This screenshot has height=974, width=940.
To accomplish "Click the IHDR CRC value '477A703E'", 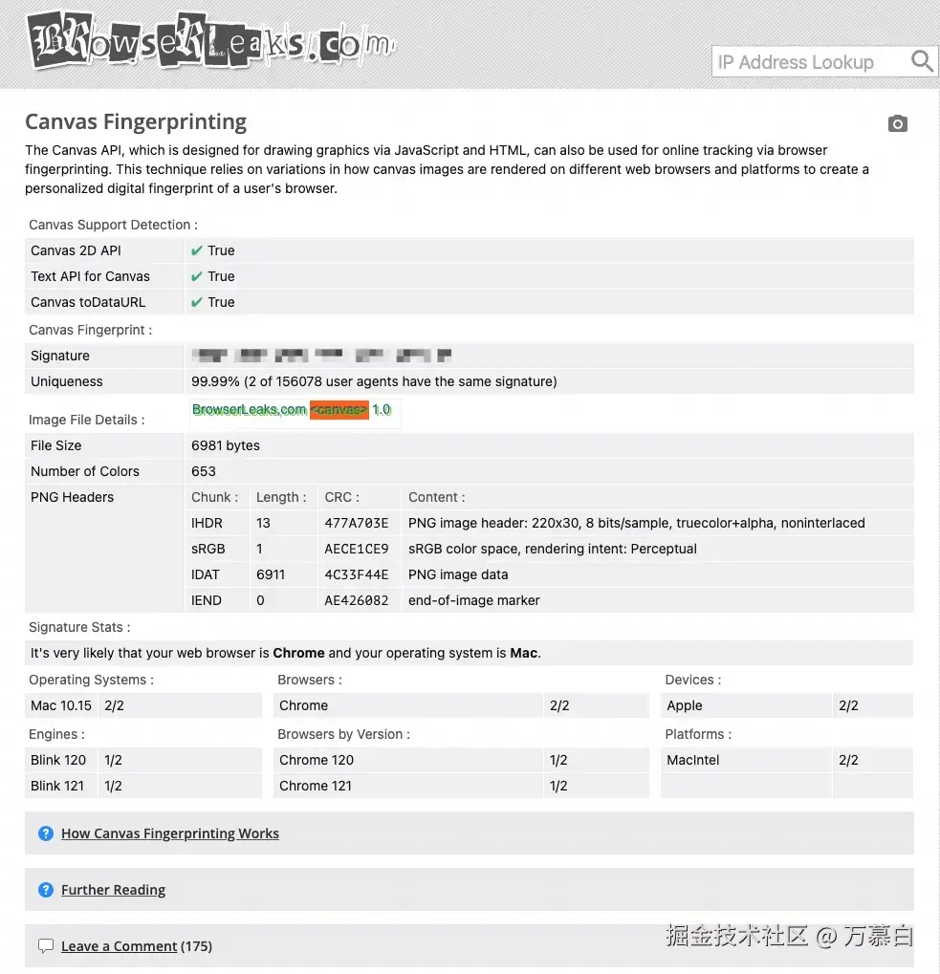I will tap(357, 523).
